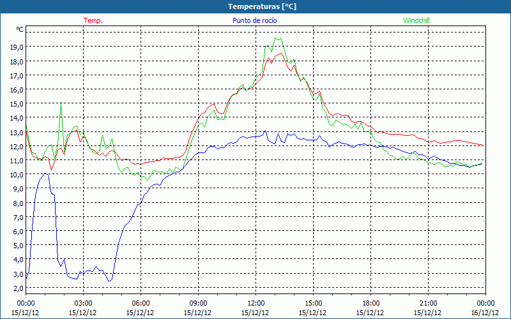Click the green windchill spike near 02:00
Screen dimensions: 511x319
61,103
